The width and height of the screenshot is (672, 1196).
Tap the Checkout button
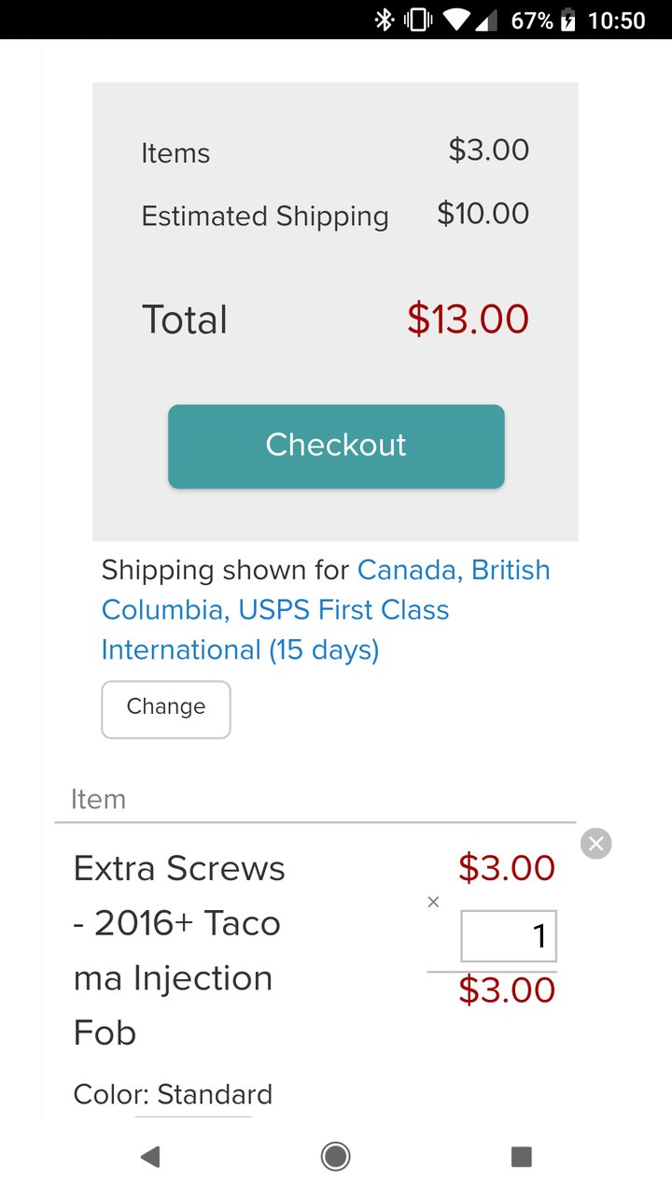pos(336,446)
